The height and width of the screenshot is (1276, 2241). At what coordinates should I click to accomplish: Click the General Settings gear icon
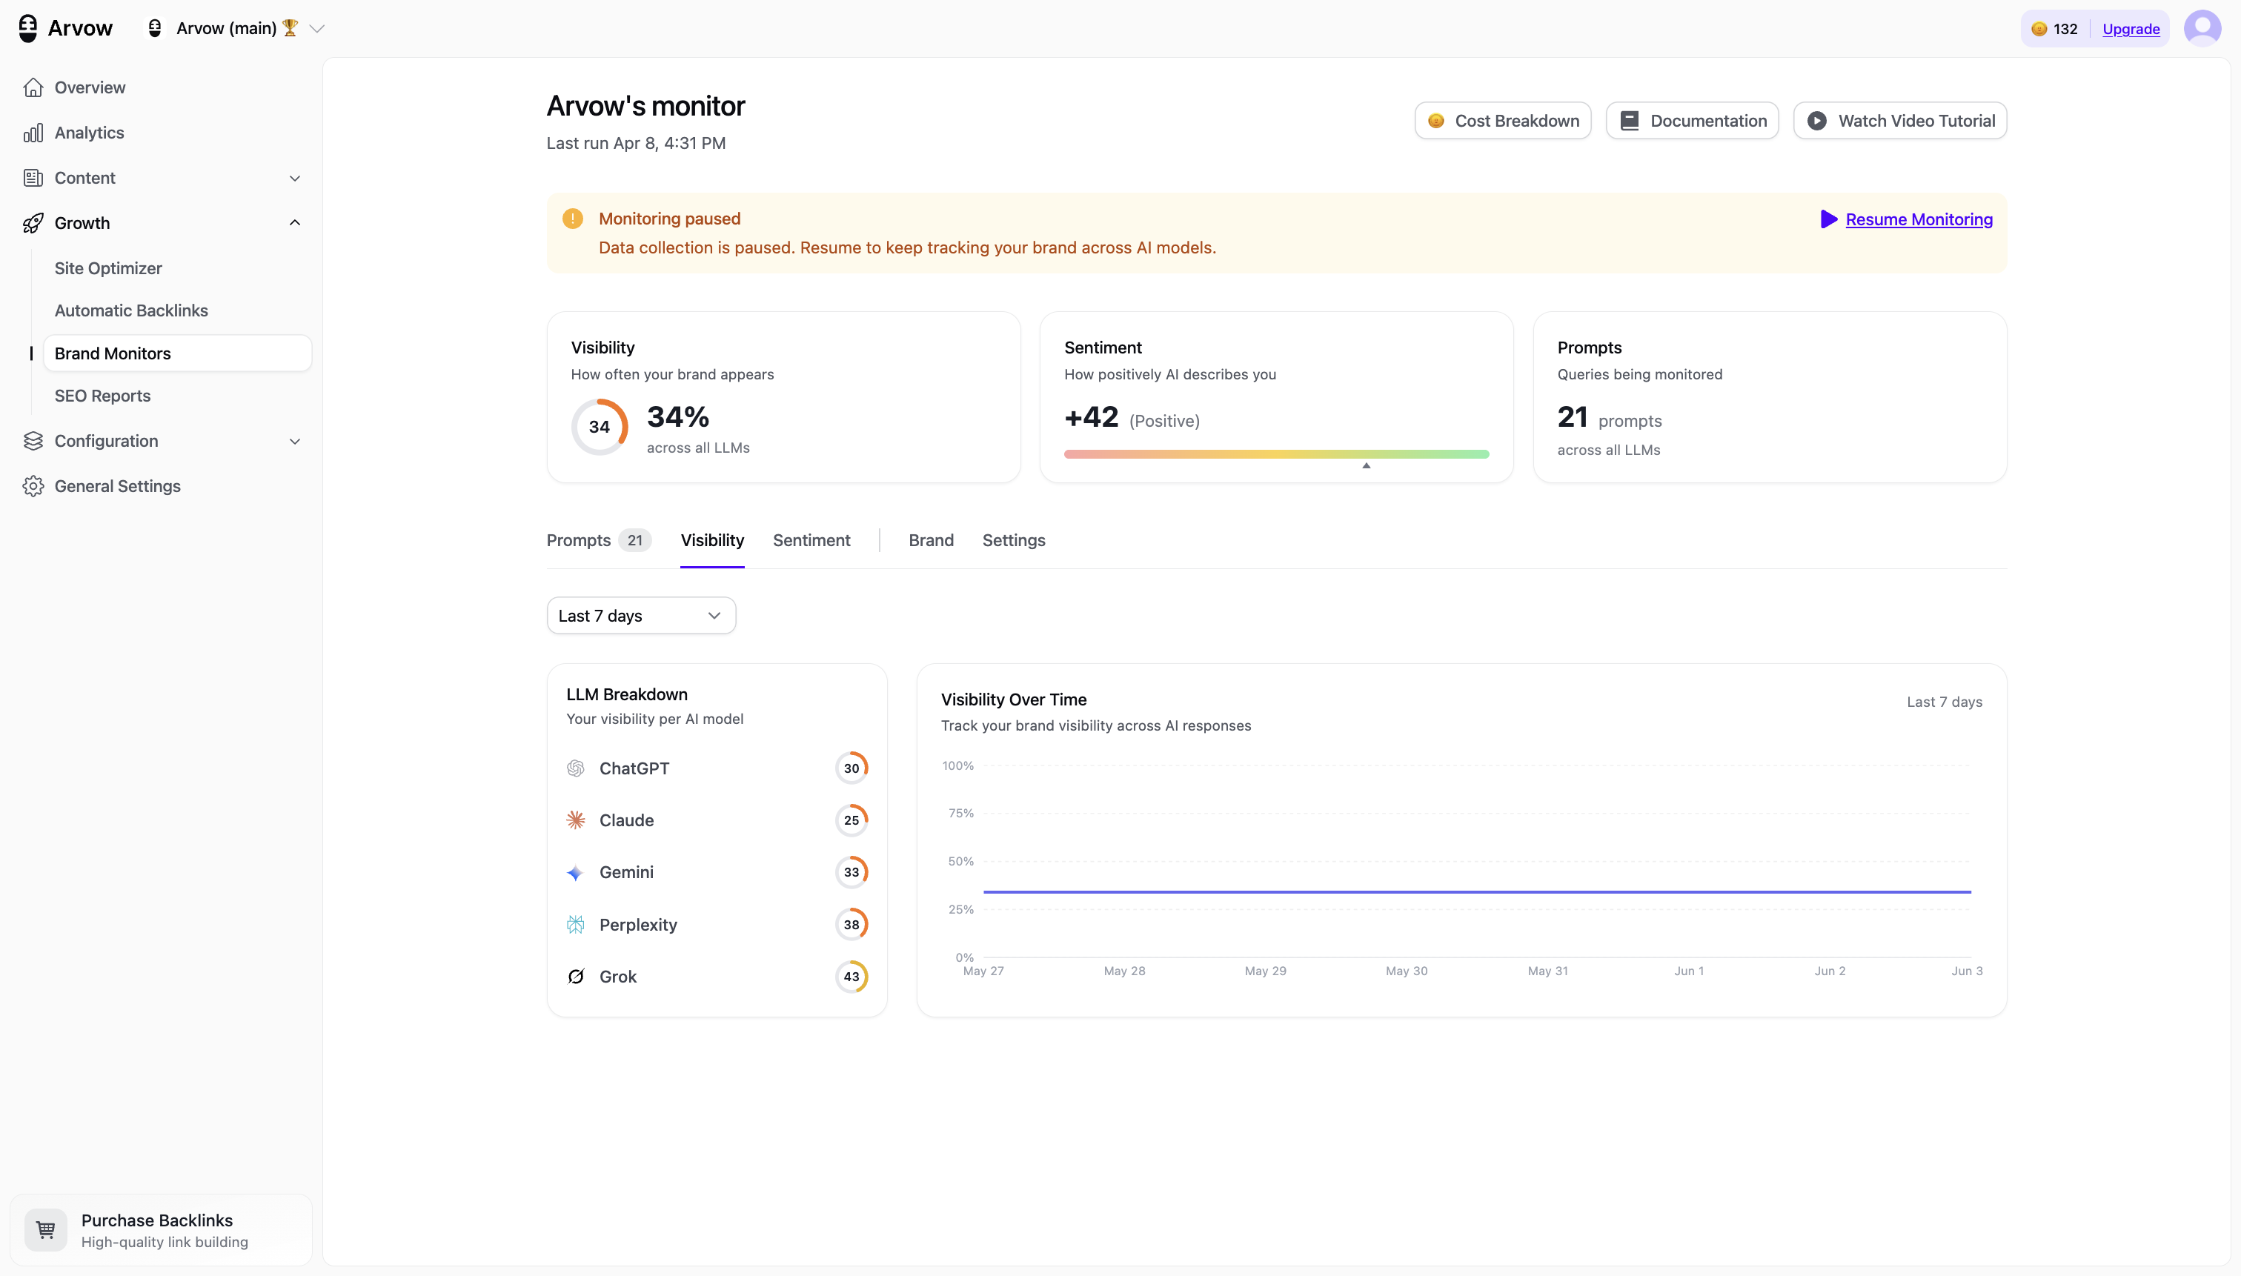(33, 486)
